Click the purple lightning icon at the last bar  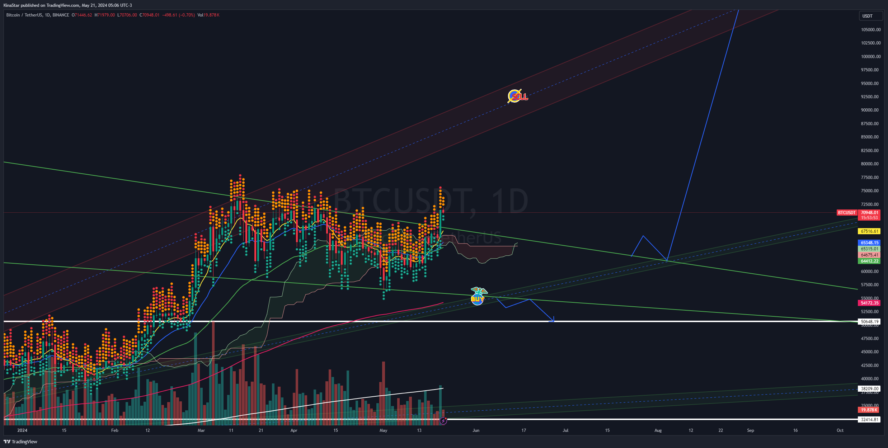[443, 421]
